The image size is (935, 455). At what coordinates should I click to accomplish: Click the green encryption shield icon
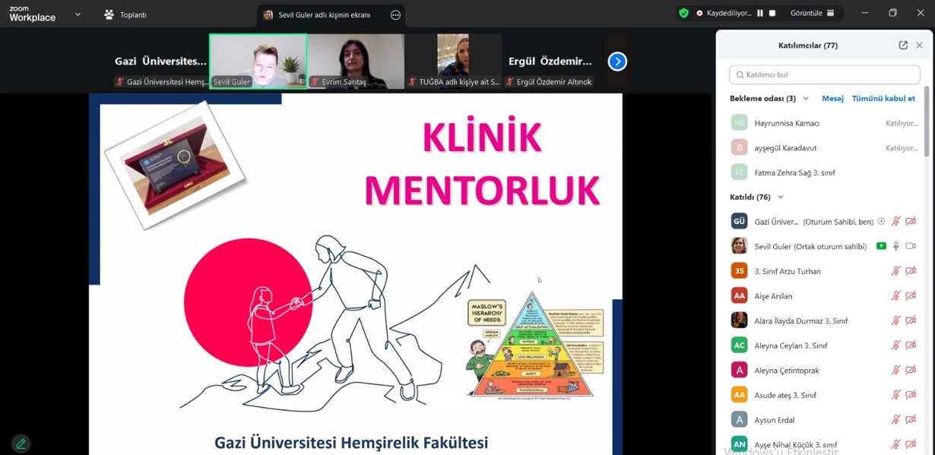(683, 13)
